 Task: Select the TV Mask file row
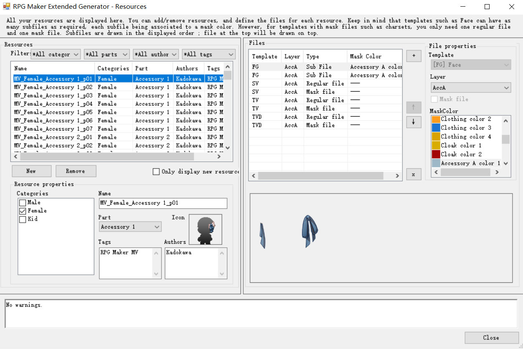pyautogui.click(x=326, y=108)
